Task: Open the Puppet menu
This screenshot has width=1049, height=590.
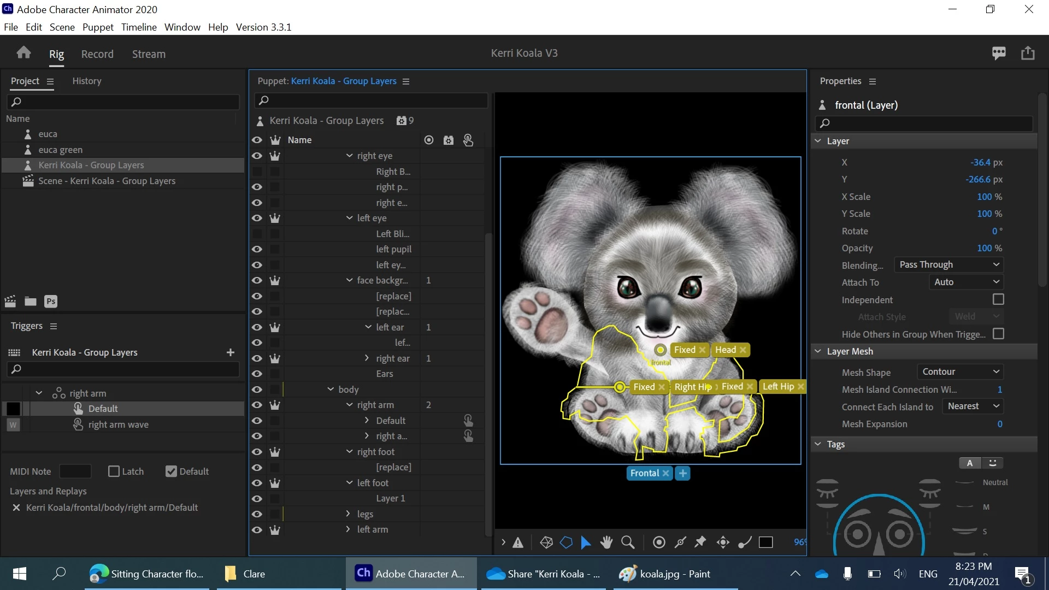Action: (98, 27)
